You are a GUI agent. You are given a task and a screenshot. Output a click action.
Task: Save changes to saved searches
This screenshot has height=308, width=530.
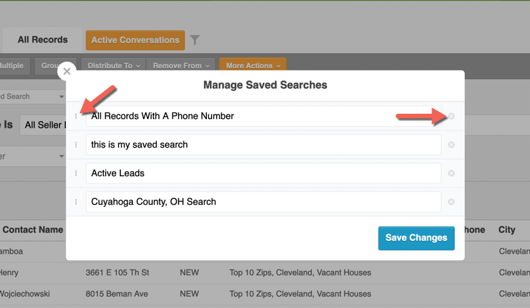point(416,238)
